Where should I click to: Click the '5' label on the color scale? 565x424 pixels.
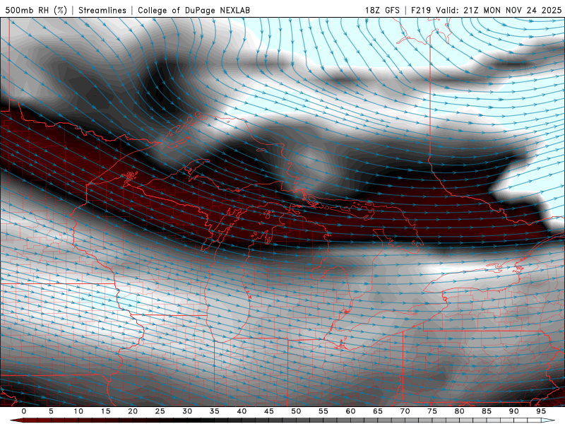(51, 411)
